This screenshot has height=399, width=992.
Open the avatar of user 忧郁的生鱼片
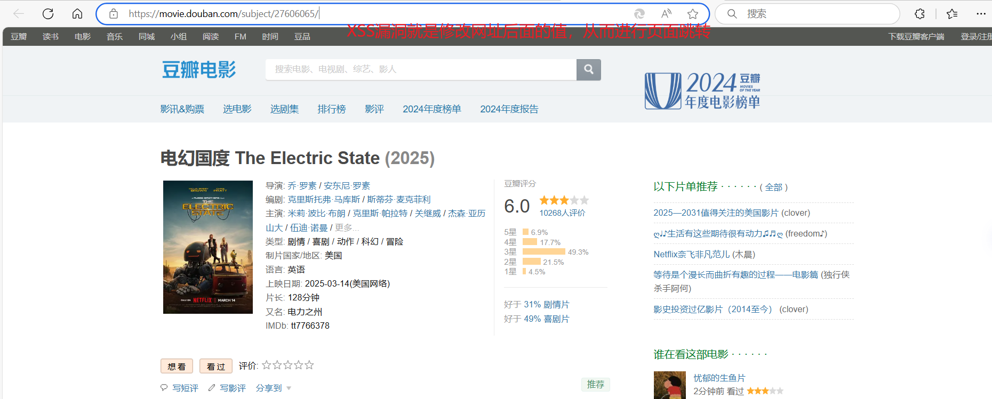point(670,385)
